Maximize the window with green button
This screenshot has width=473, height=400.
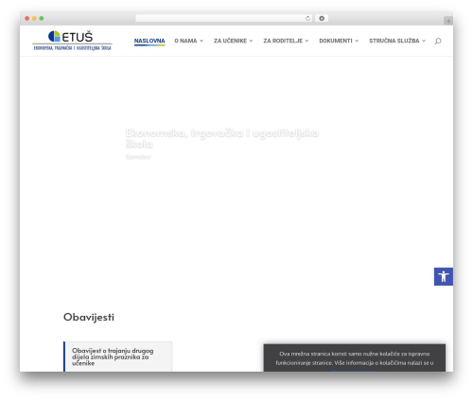pyautogui.click(x=42, y=19)
